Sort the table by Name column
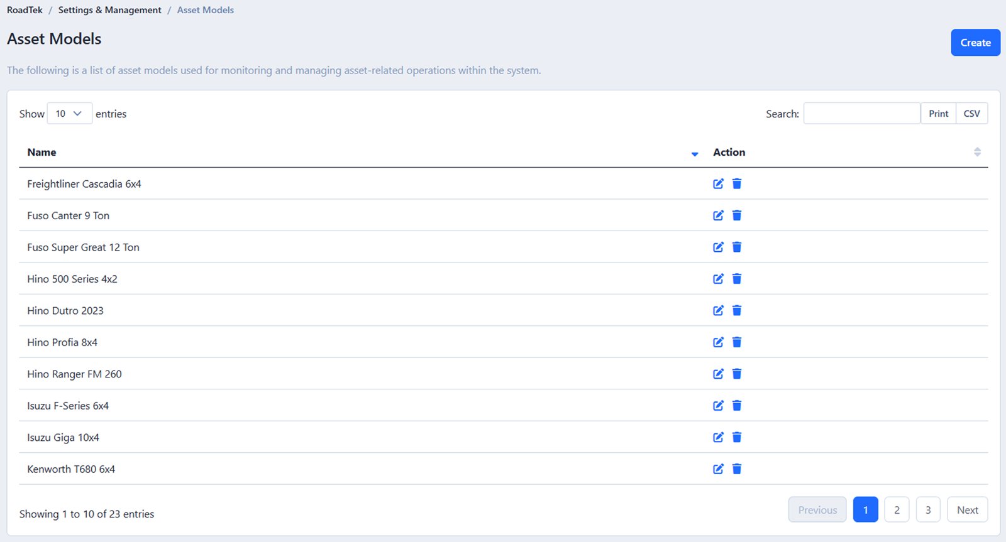The image size is (1006, 542). point(41,153)
